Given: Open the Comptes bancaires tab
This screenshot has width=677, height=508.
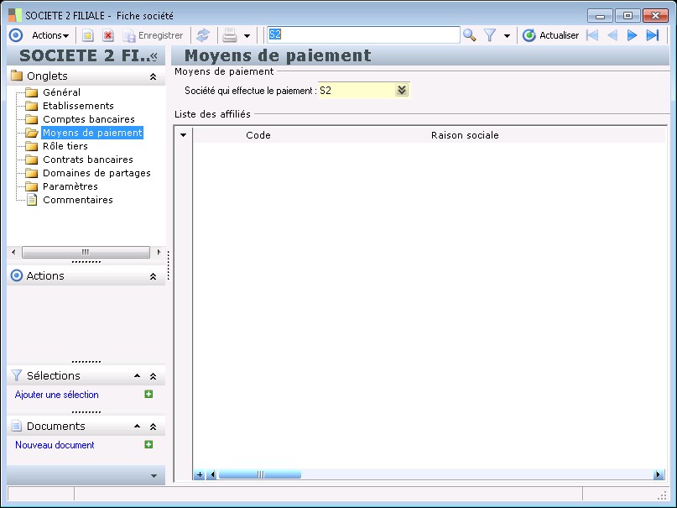Looking at the screenshot, I should coord(88,119).
